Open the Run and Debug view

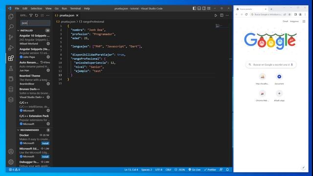coord(11,48)
